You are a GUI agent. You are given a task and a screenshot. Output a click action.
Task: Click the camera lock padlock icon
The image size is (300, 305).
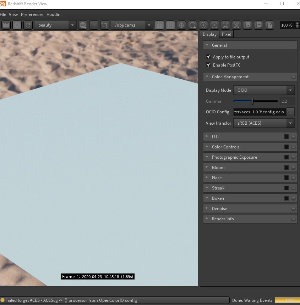tap(159, 25)
